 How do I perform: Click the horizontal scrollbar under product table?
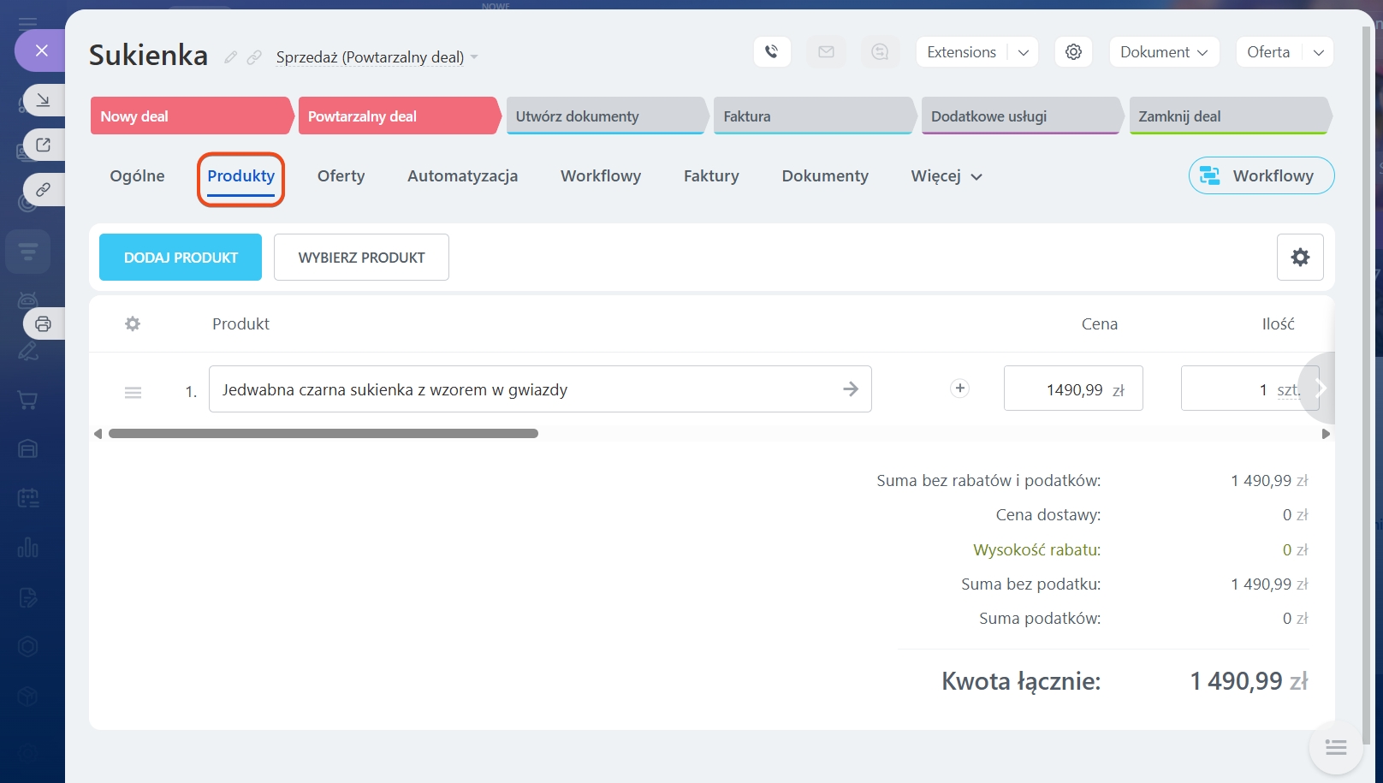pos(323,434)
